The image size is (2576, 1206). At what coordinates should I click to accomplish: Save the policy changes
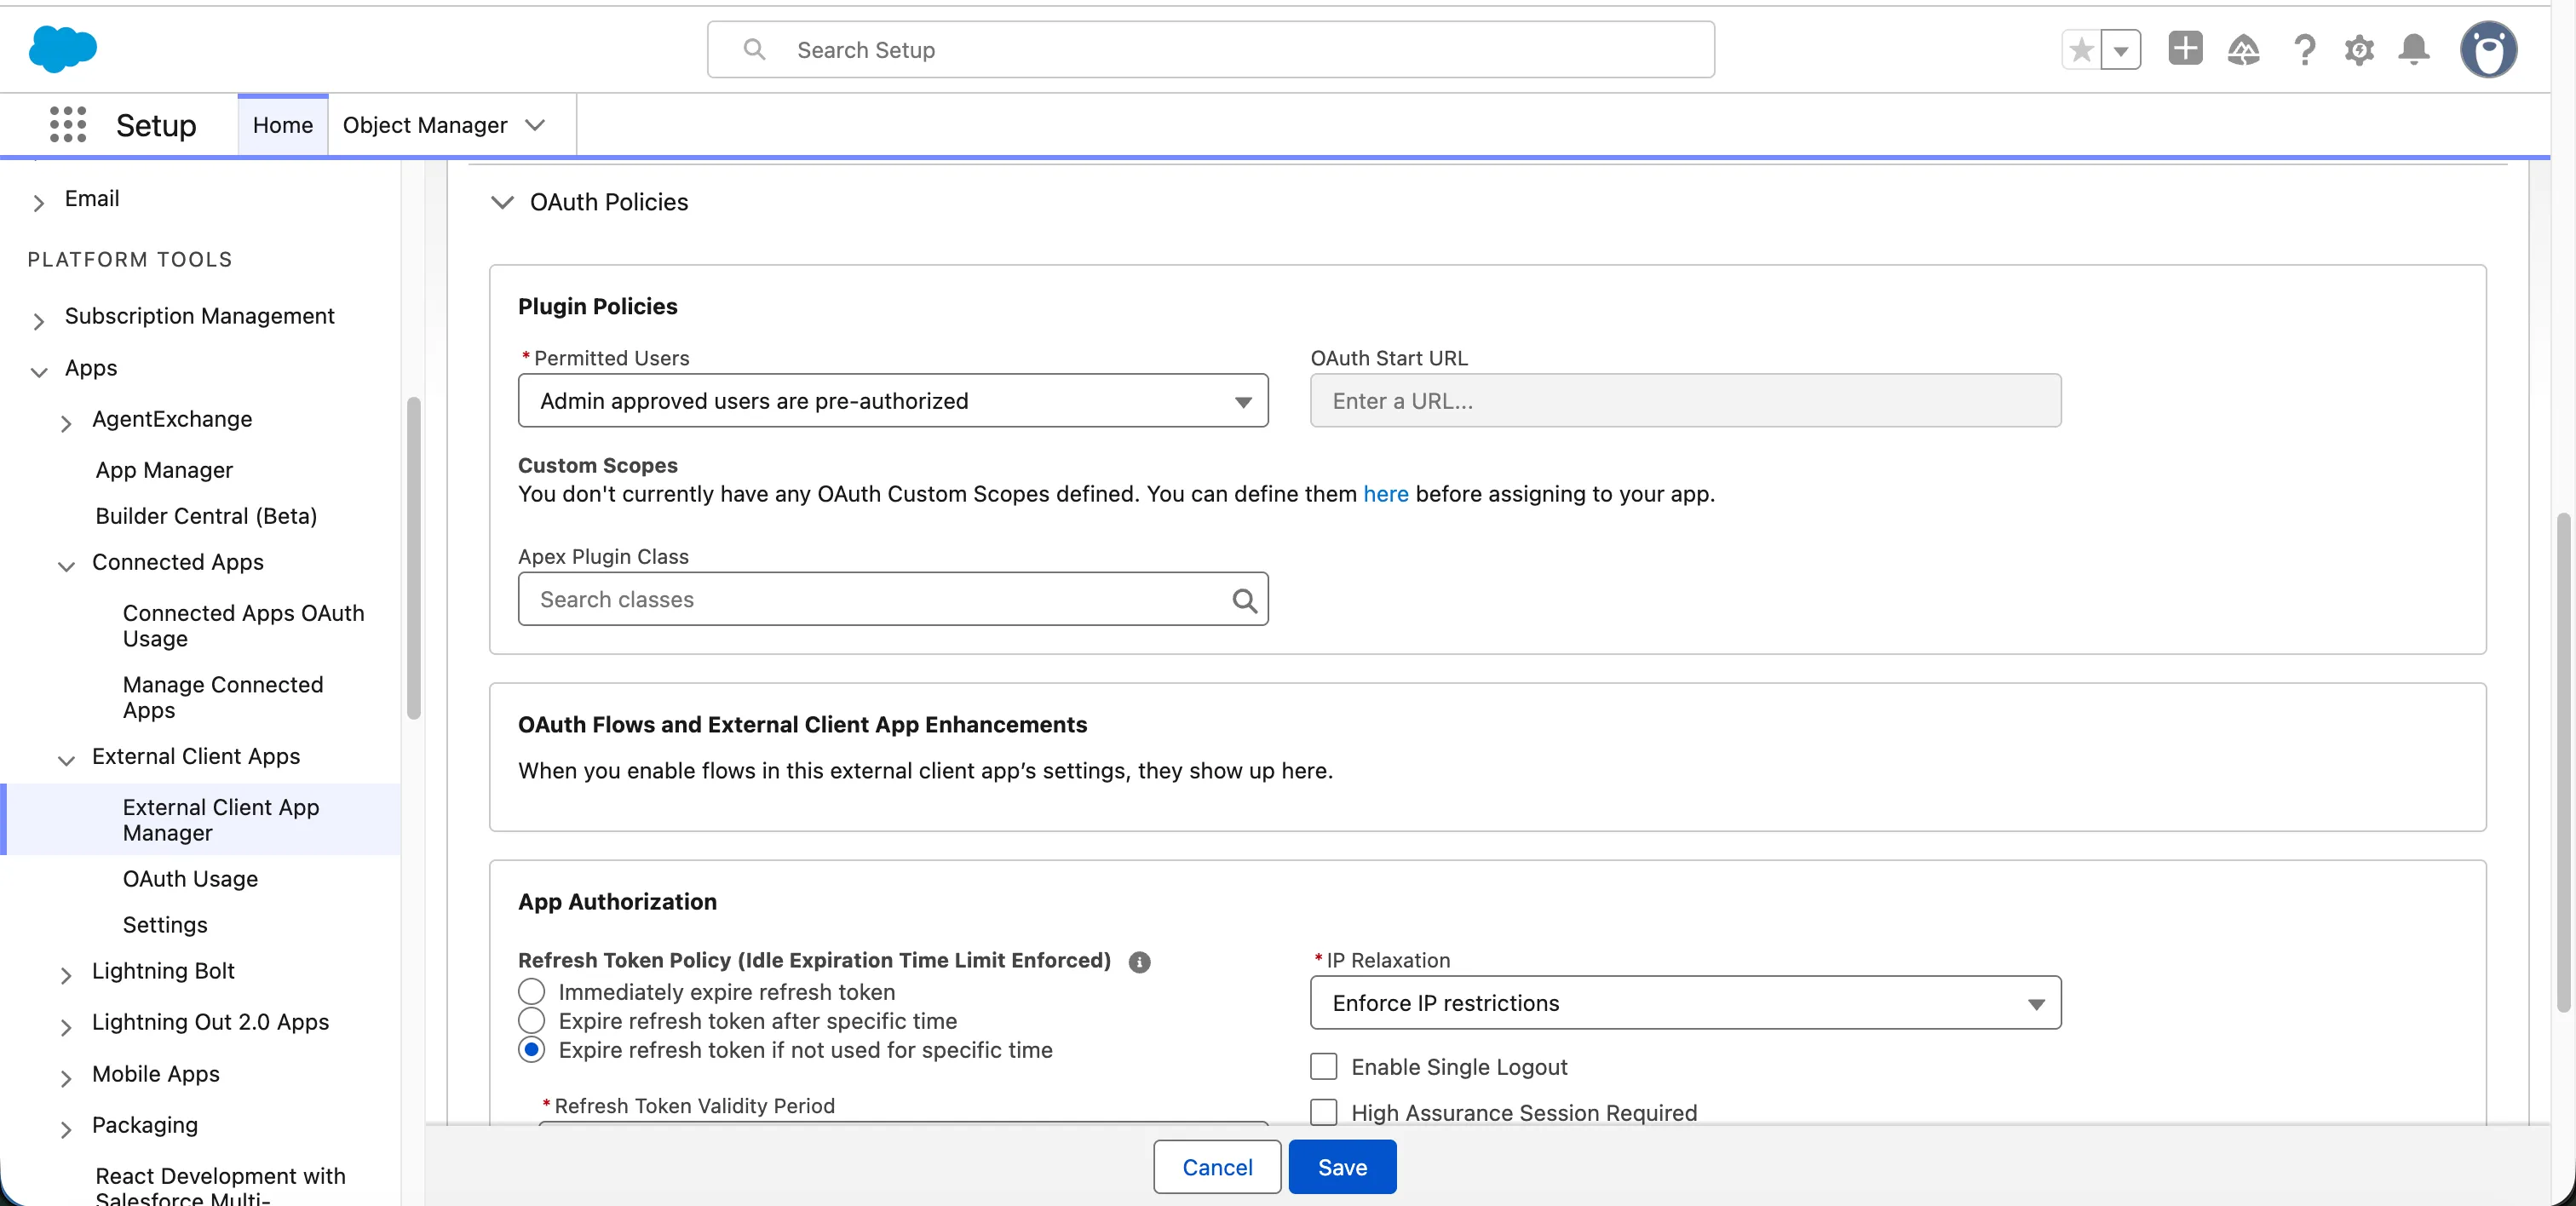click(x=1342, y=1167)
